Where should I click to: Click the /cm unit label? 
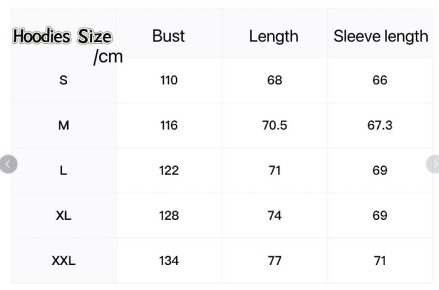pyautogui.click(x=108, y=58)
